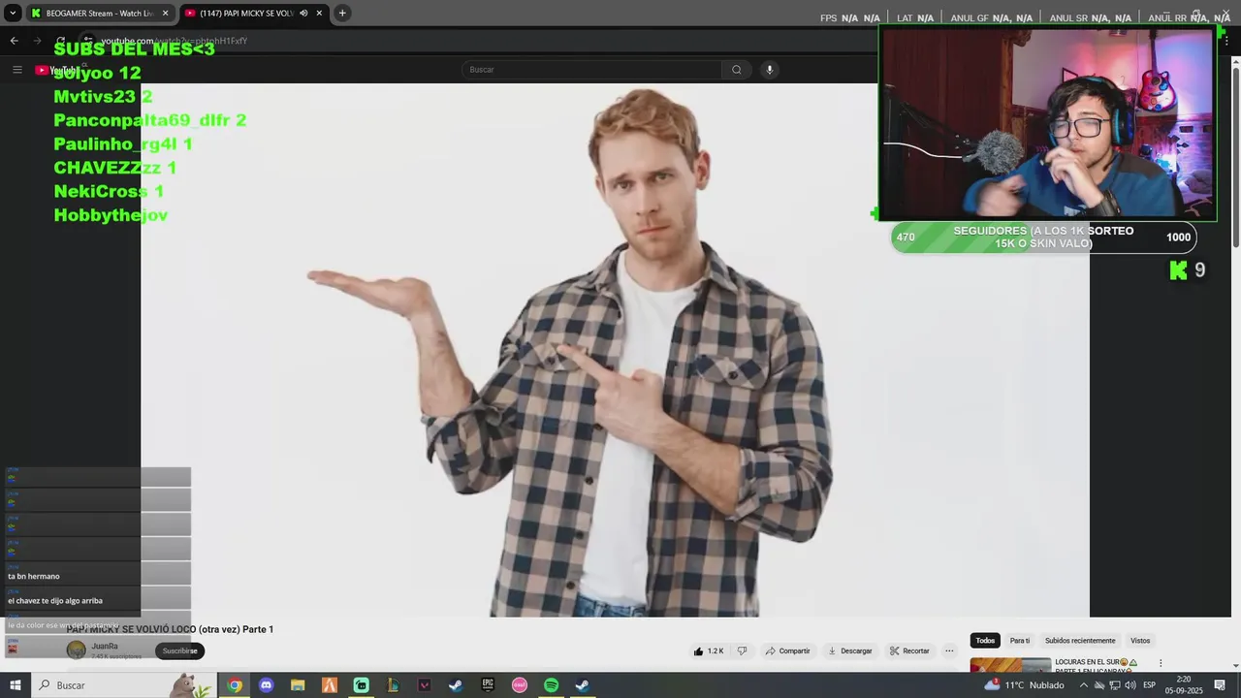Screen dimensions: 1241x698
Task: Select Subidos recientemente filter chip
Action: (1080, 641)
